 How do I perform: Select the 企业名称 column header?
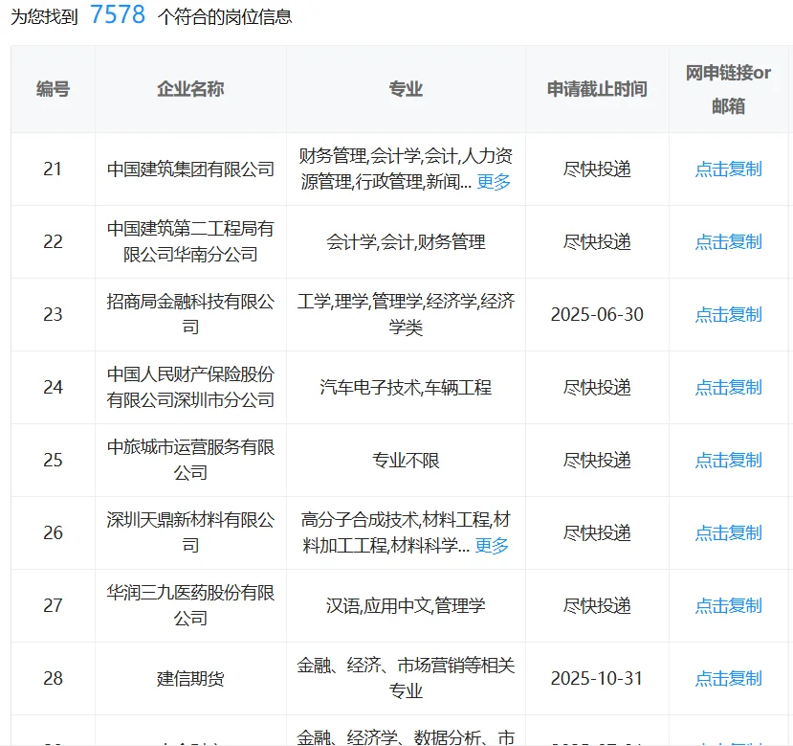click(x=190, y=89)
